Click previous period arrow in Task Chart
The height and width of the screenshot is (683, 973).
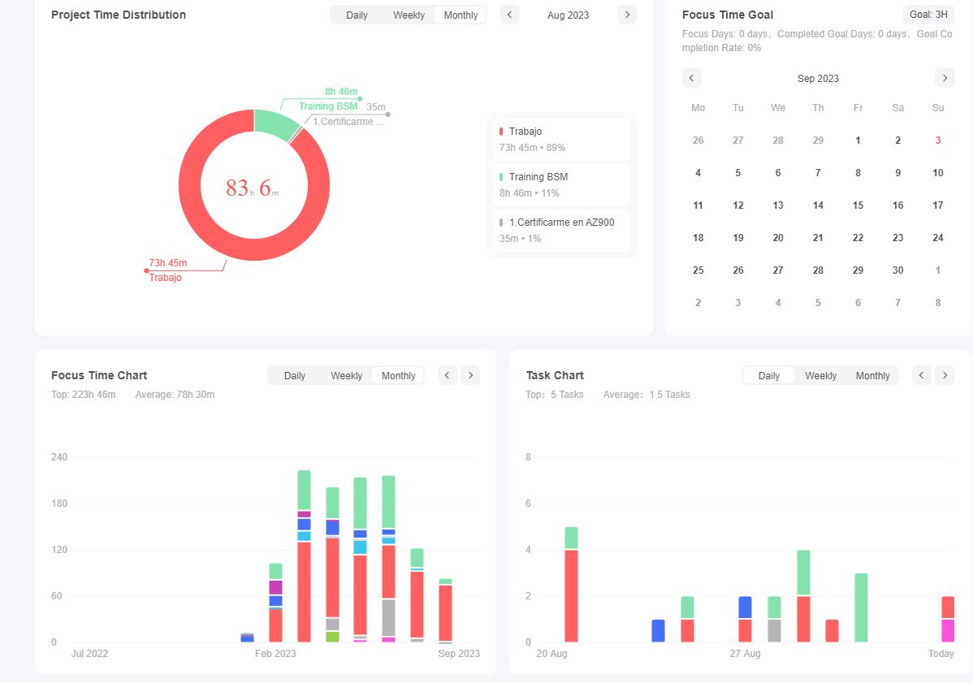(x=921, y=375)
